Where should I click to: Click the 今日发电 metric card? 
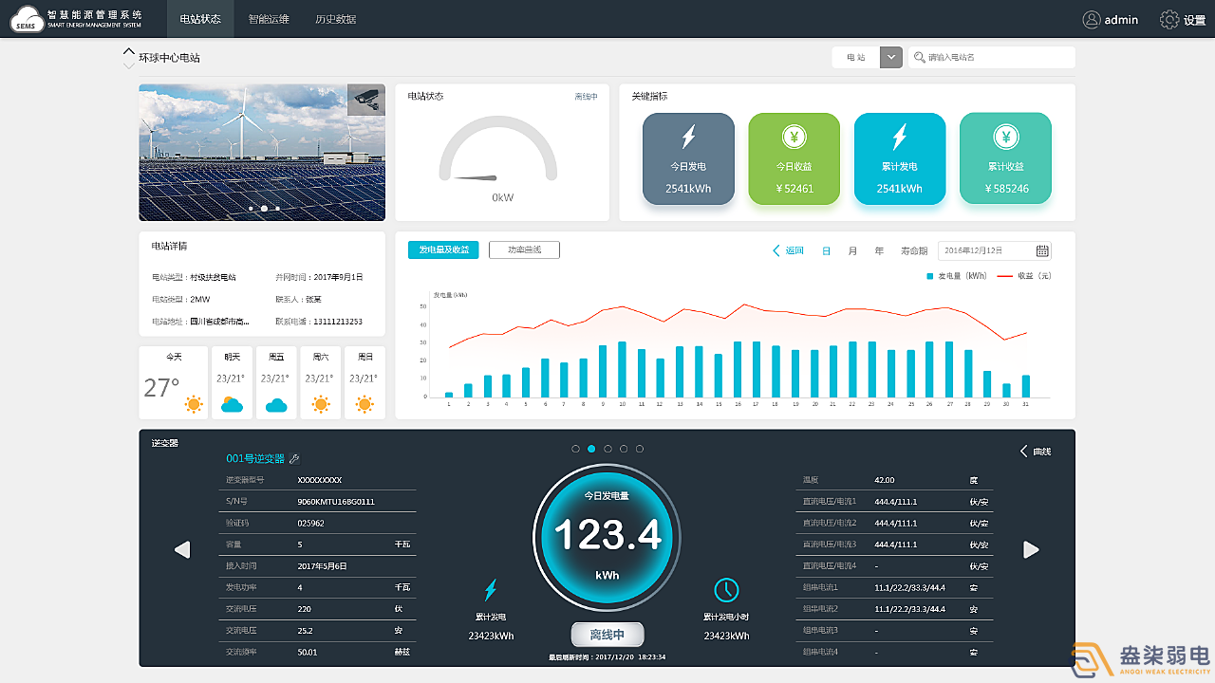point(688,158)
